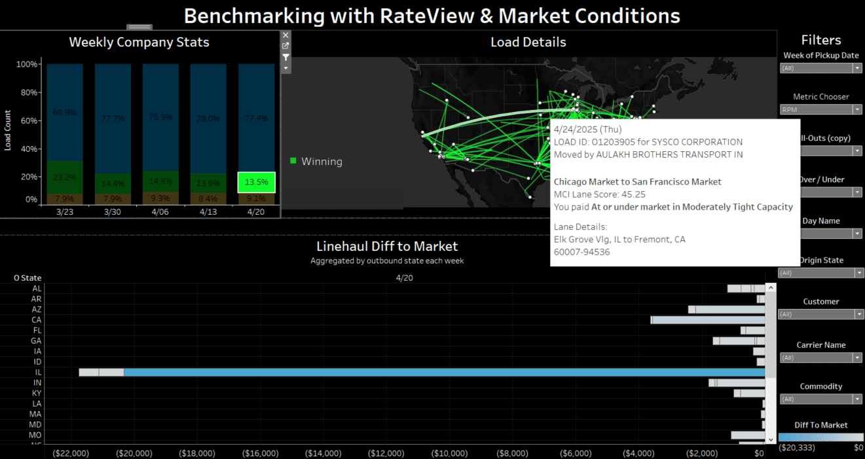The image size is (865, 459).
Task: Select the 23.2% green segment for 3/23
Action: point(64,177)
